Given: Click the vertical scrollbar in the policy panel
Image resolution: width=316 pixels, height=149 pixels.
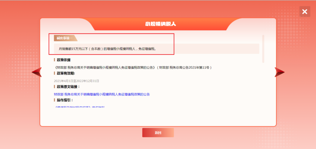Looking at the screenshot, I should pos(263,48).
